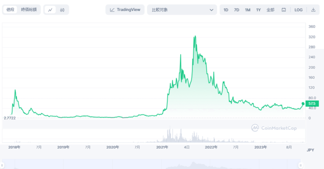
Task: Click the green 57.5 price label
Action: click(x=312, y=103)
